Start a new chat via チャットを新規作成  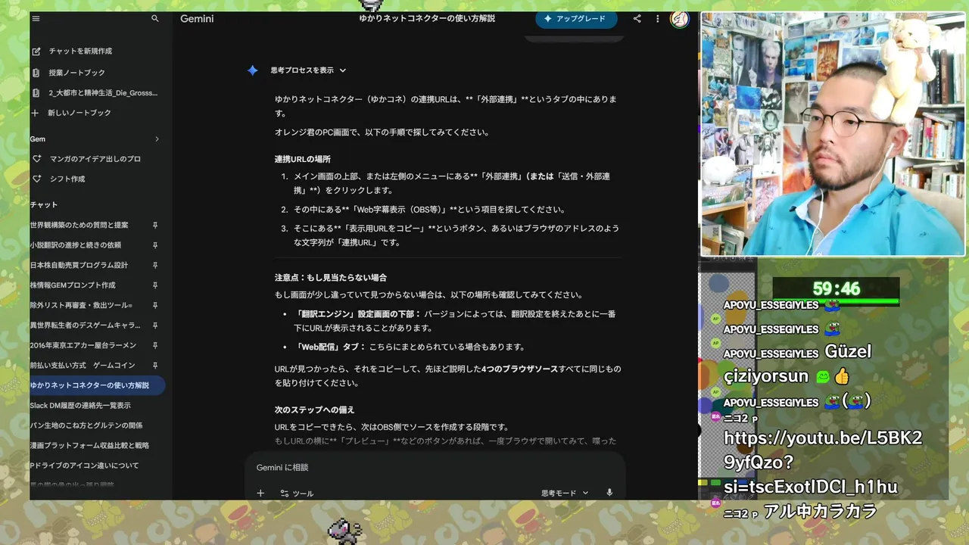(x=80, y=51)
